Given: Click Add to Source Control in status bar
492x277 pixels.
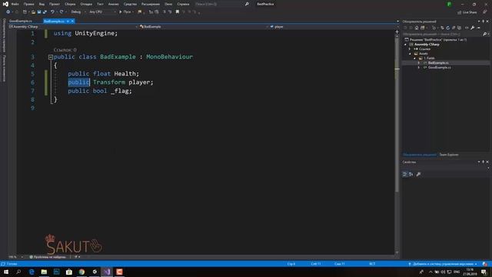Looking at the screenshot, I should pos(443,264).
